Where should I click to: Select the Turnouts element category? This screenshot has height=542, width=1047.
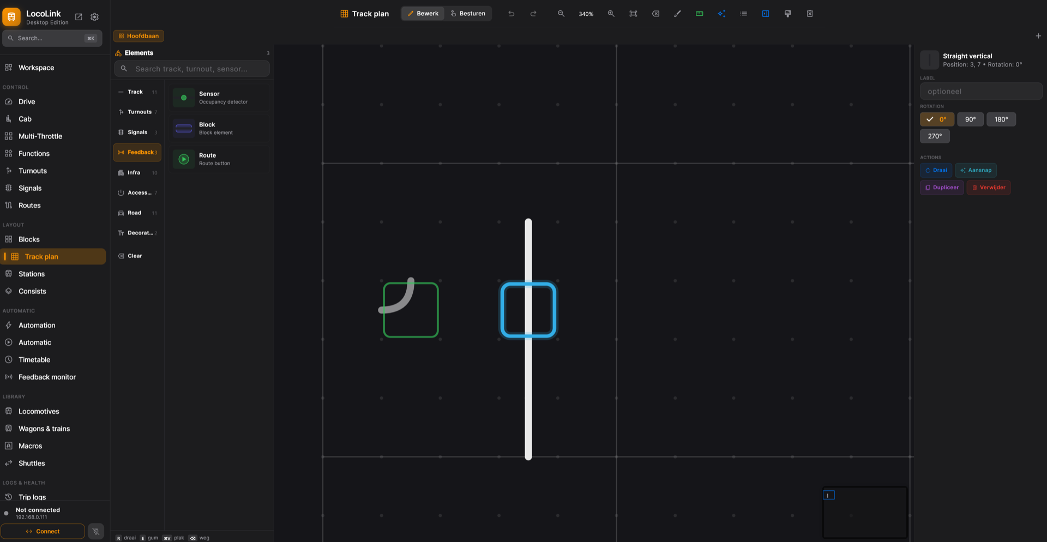[x=137, y=112]
